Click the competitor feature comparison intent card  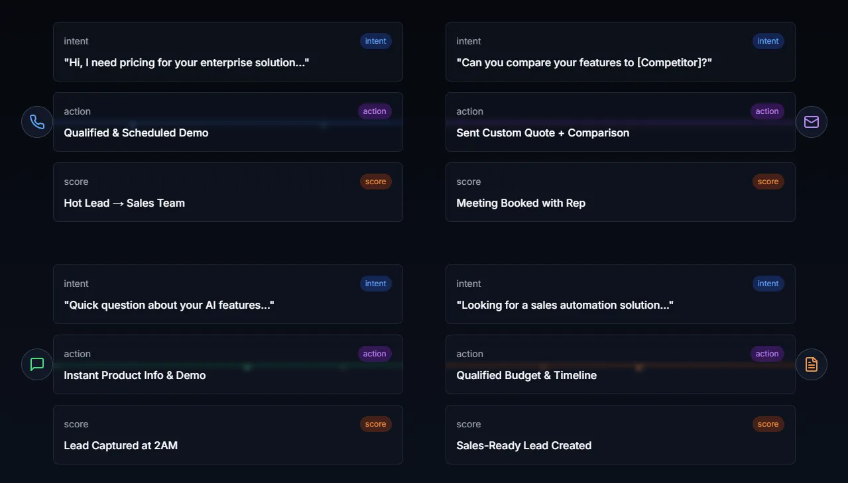pyautogui.click(x=620, y=52)
